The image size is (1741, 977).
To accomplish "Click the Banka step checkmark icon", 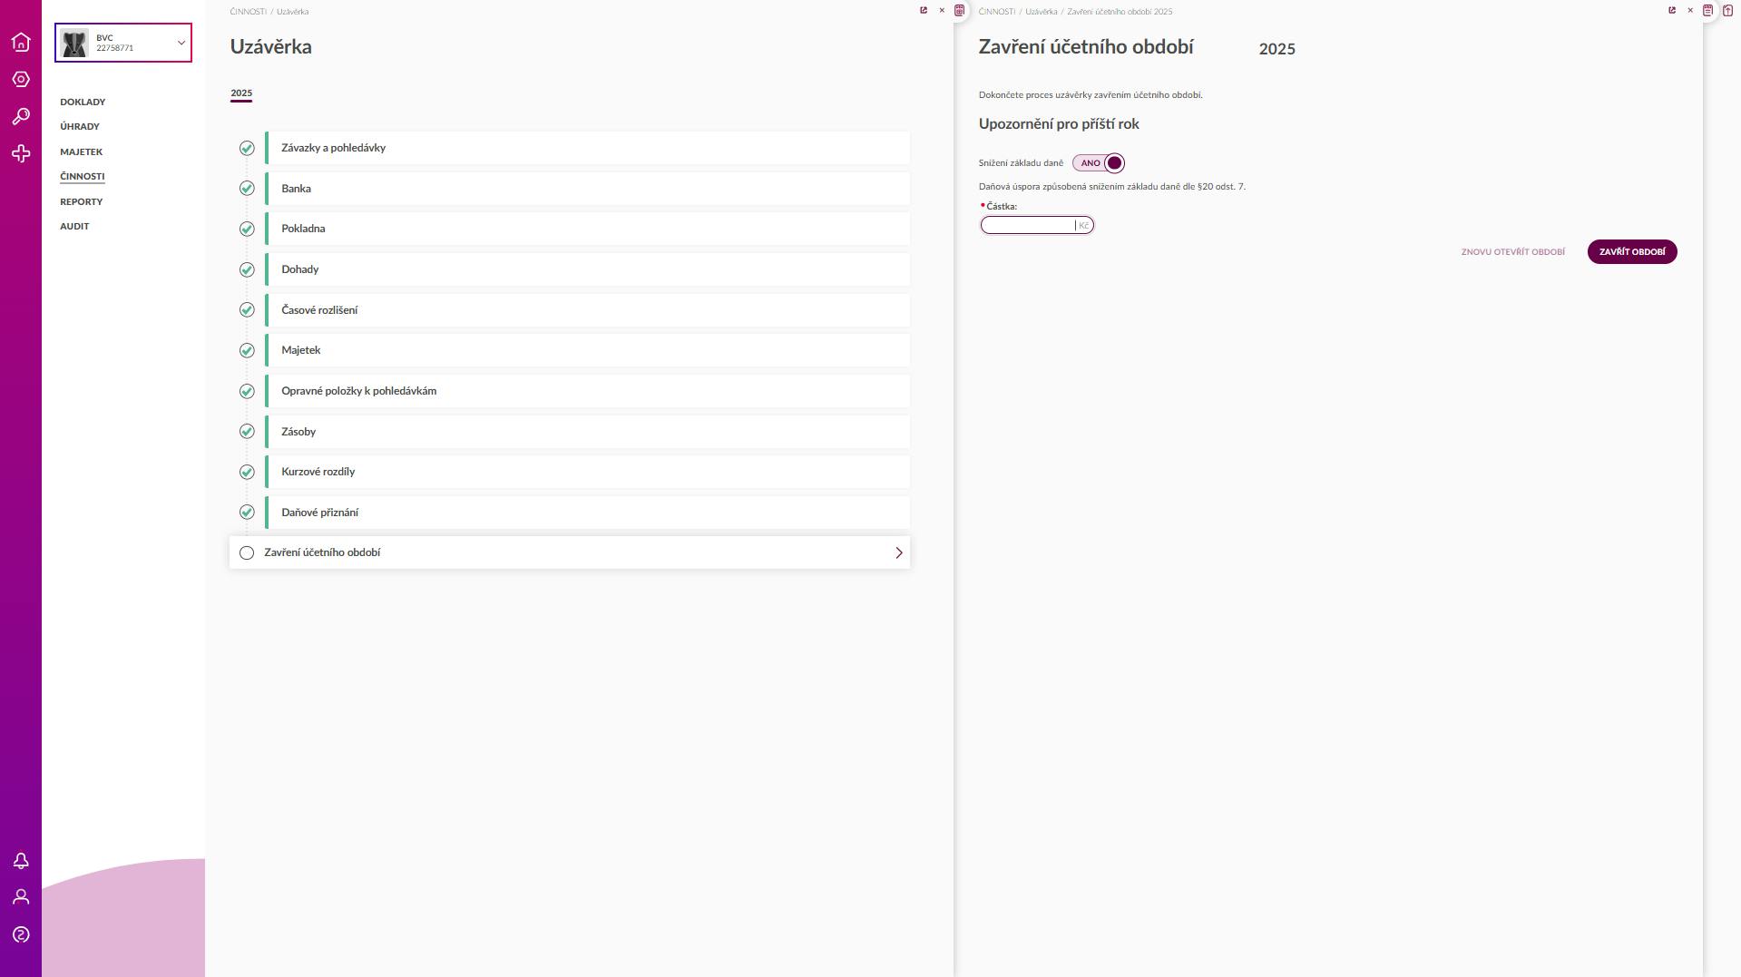I will pos(247,189).
